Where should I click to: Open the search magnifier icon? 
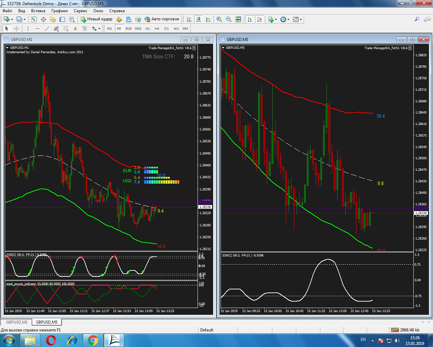pyautogui.click(x=417, y=19)
